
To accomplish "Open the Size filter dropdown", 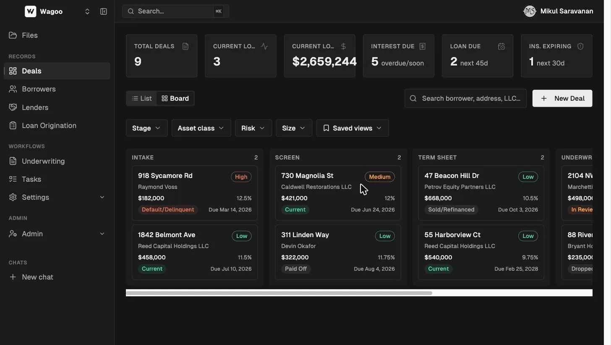I will [294, 128].
